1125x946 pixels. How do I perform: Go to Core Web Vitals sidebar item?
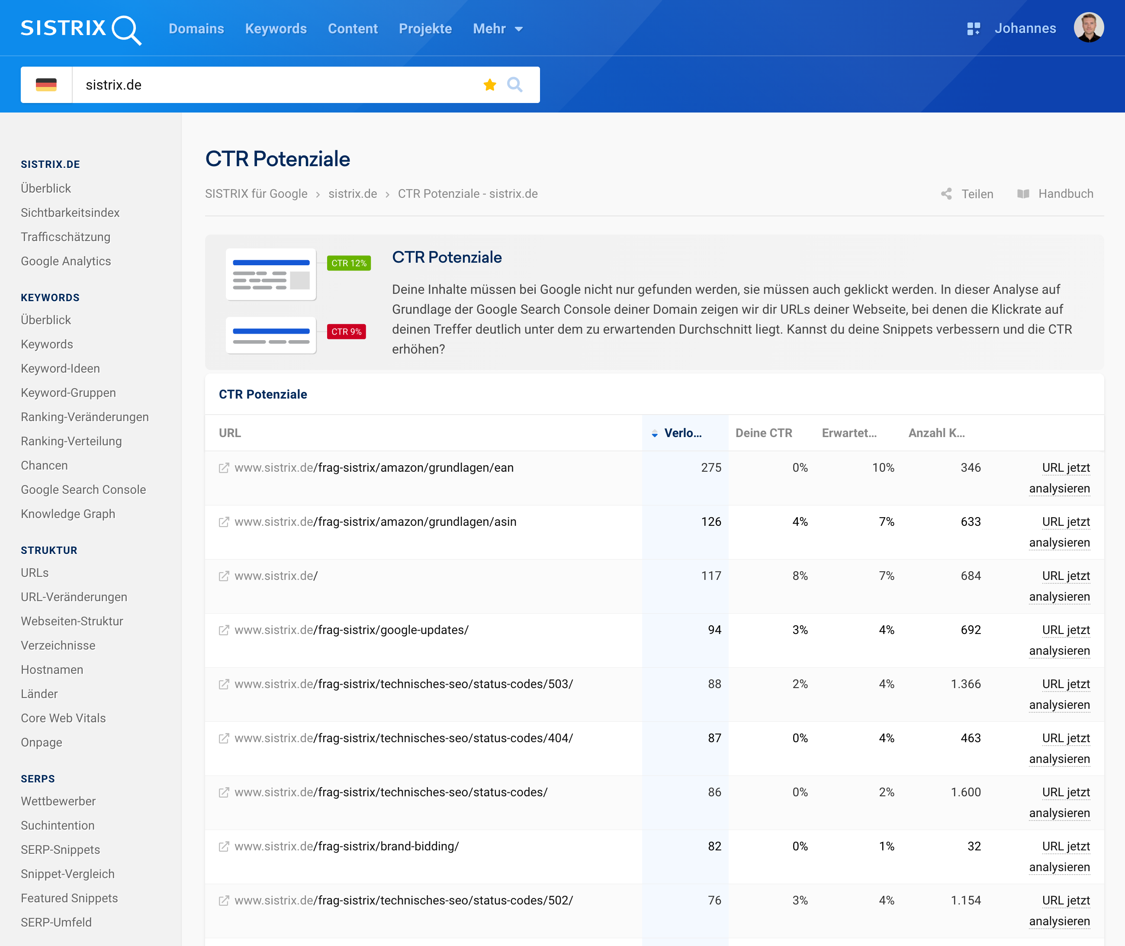pyautogui.click(x=63, y=718)
